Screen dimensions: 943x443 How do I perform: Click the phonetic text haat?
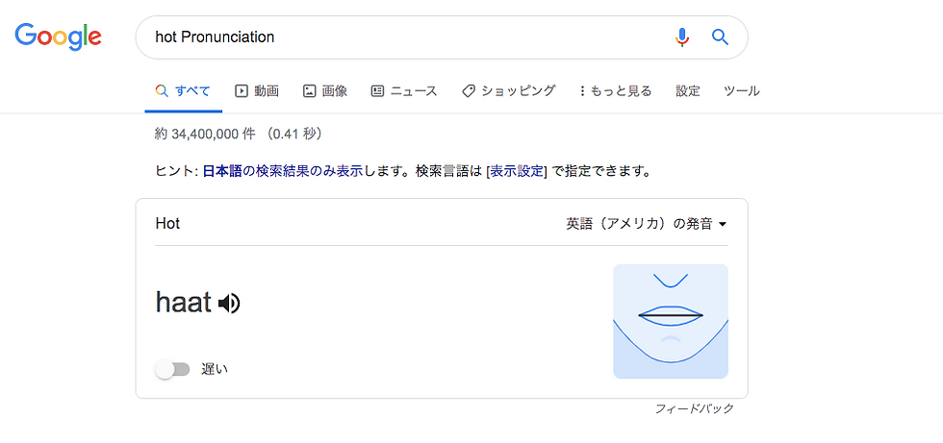(183, 303)
